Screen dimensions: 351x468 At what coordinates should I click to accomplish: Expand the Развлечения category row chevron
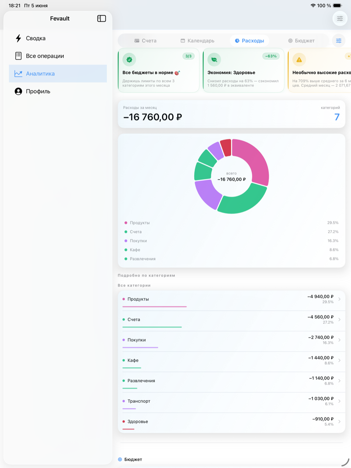(339, 381)
